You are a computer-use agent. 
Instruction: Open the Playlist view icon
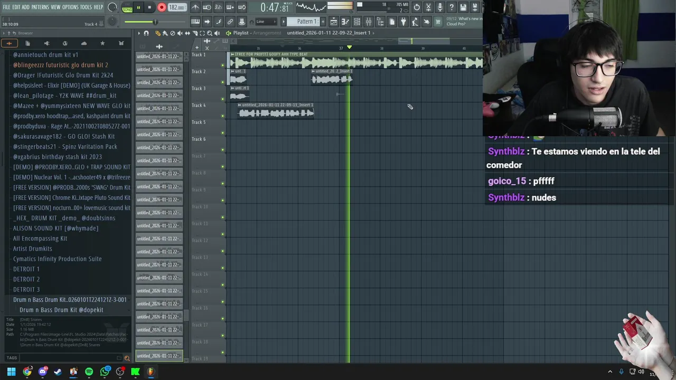pyautogui.click(x=334, y=22)
